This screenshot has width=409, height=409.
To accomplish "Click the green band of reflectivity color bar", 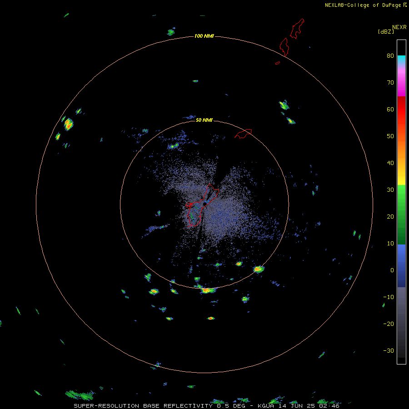I will coord(401,214).
